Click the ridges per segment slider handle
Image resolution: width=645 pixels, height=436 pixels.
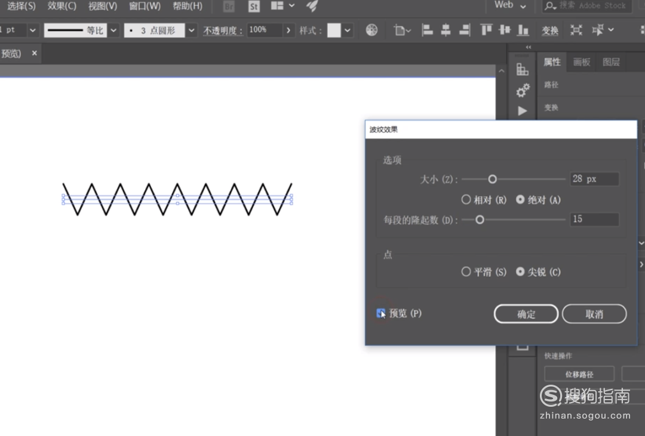coord(480,220)
